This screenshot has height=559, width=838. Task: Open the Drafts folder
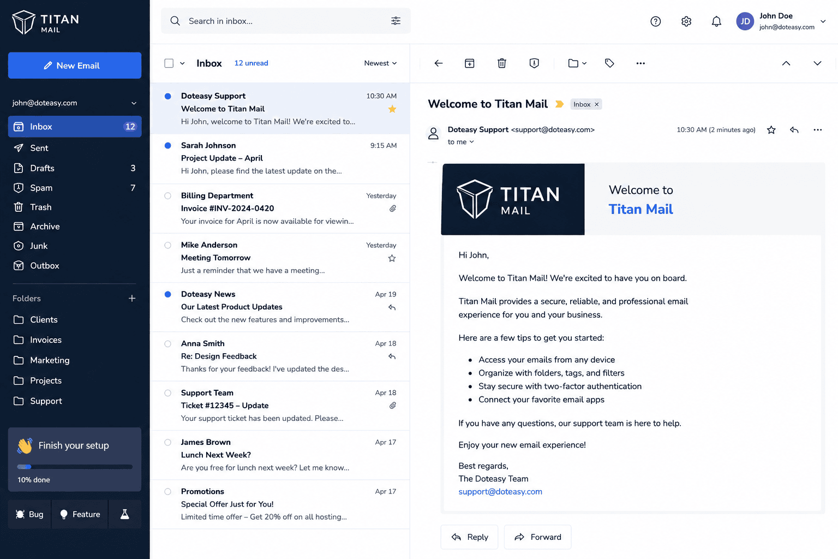pyautogui.click(x=75, y=168)
